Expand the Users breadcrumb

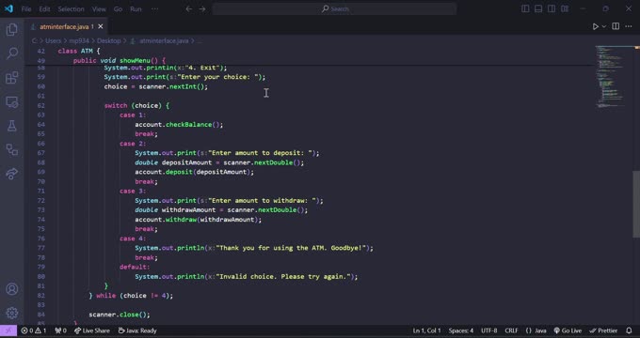click(x=53, y=40)
